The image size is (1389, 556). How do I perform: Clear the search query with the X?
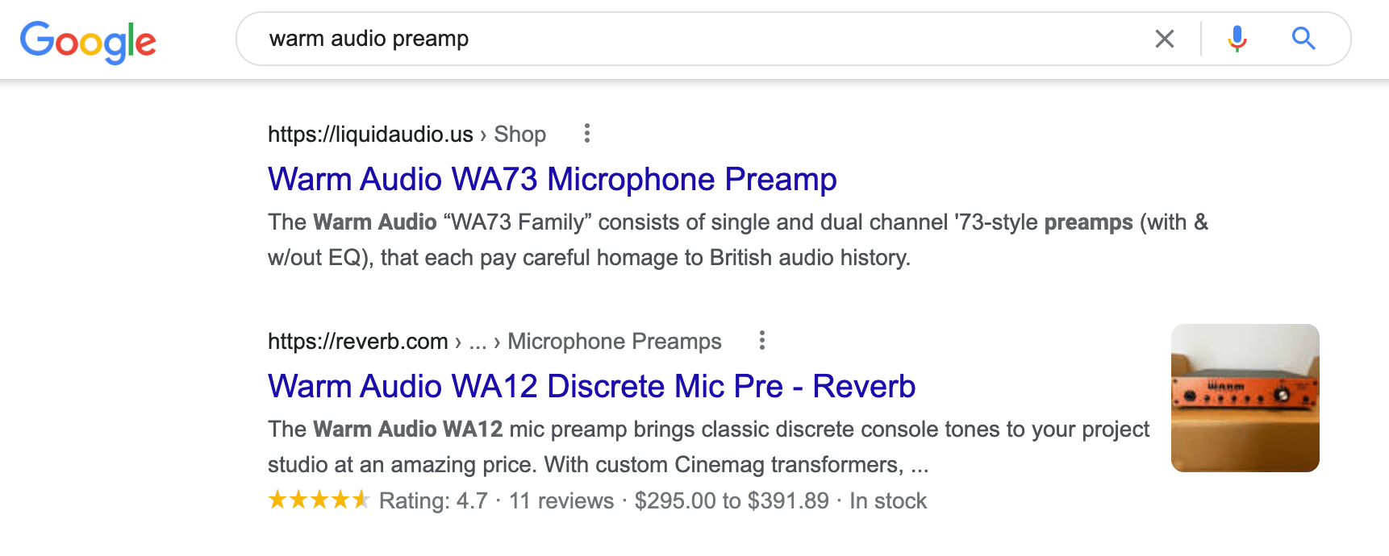1164,39
